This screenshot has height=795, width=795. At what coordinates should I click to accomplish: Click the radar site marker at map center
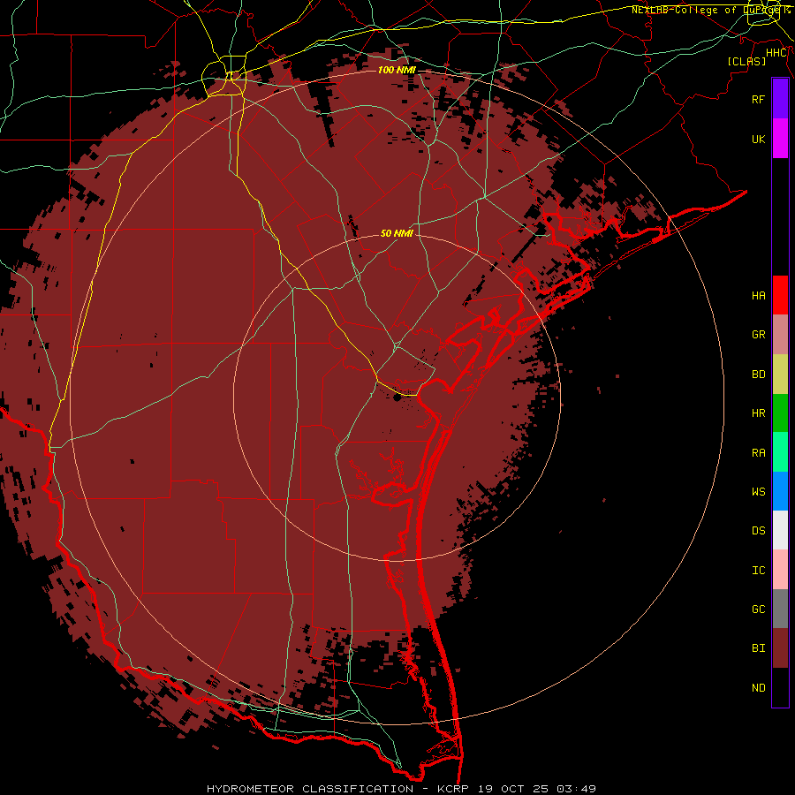coord(397,397)
